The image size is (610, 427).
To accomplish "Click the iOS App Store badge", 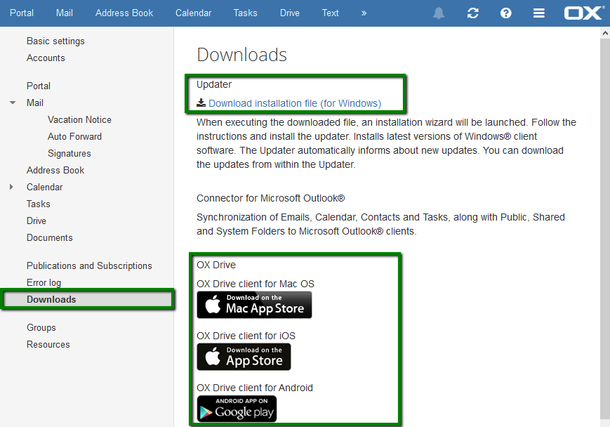I will tap(244, 357).
